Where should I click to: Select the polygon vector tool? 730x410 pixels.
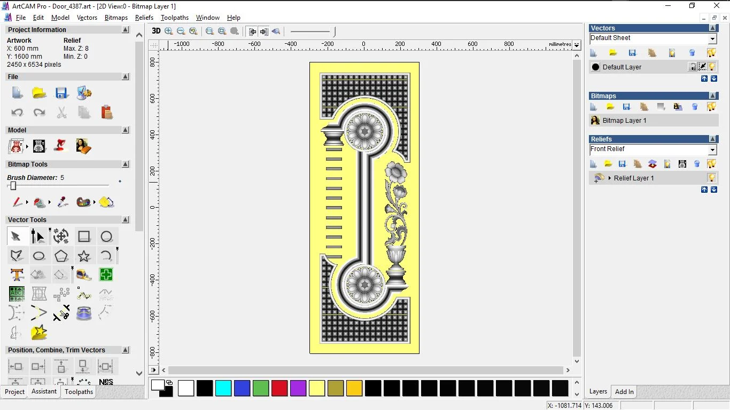[61, 256]
